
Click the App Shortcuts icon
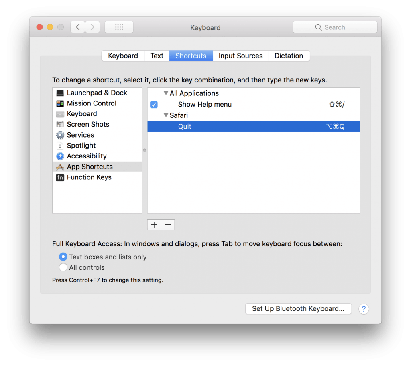coord(60,167)
